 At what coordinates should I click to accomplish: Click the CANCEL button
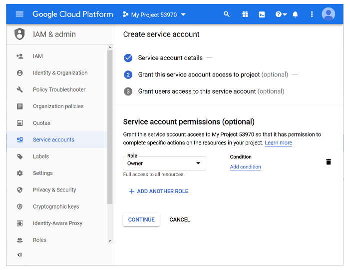pyautogui.click(x=180, y=219)
